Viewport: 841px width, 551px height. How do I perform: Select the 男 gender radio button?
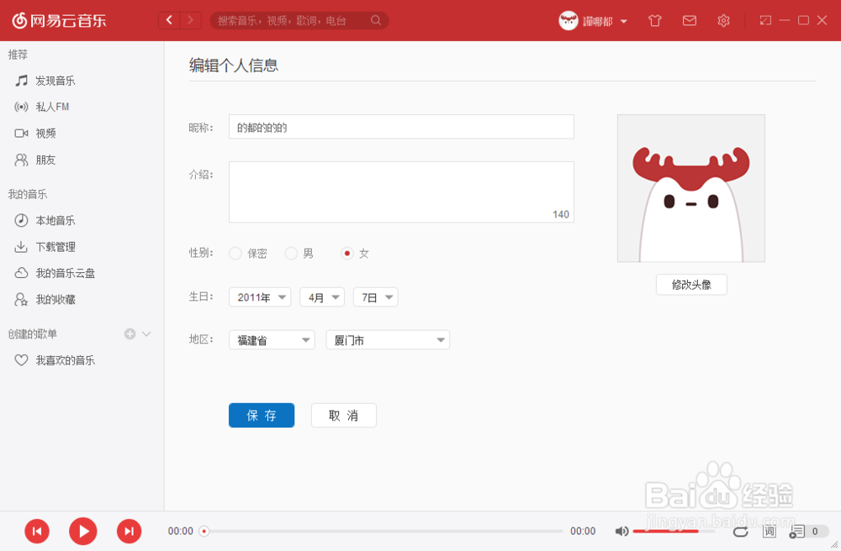point(291,252)
